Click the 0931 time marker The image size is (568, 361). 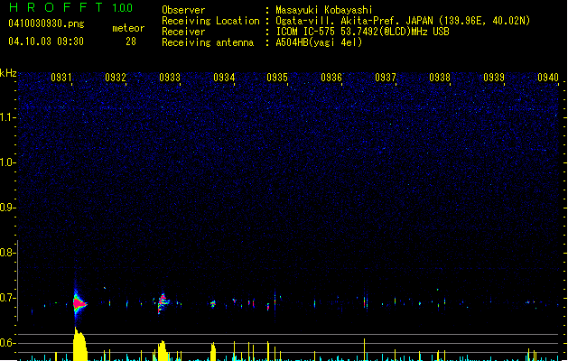coord(61,78)
